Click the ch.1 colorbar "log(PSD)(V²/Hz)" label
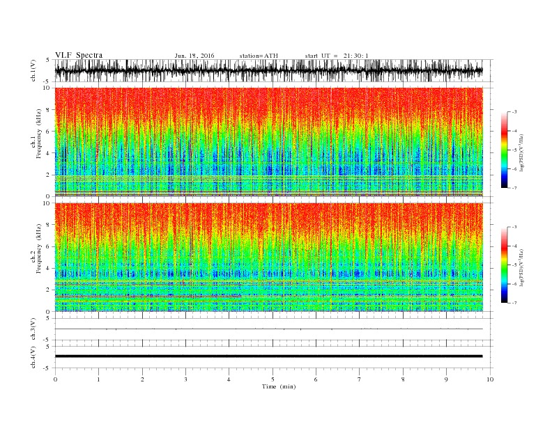This screenshot has height=426, width=552. click(x=521, y=153)
